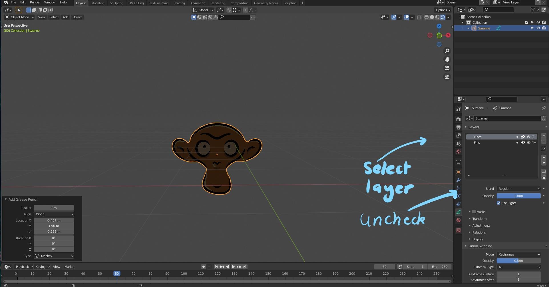Move the layer down in the list
This screenshot has height=287, width=549.
coord(544,163)
